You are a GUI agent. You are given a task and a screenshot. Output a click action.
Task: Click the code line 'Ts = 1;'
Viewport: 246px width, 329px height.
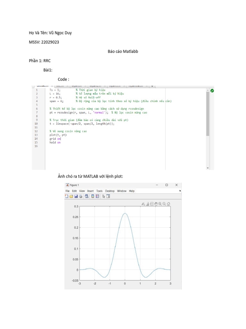[x=55, y=90]
